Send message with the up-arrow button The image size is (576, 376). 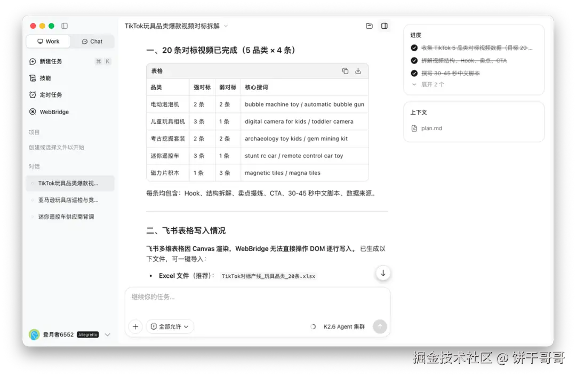[380, 326]
